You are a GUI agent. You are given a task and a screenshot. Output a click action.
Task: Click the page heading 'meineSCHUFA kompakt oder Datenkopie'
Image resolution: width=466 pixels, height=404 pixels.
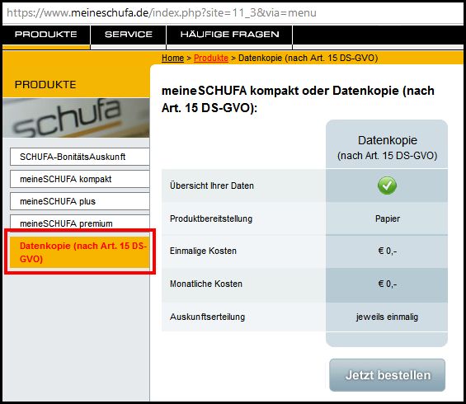(298, 99)
